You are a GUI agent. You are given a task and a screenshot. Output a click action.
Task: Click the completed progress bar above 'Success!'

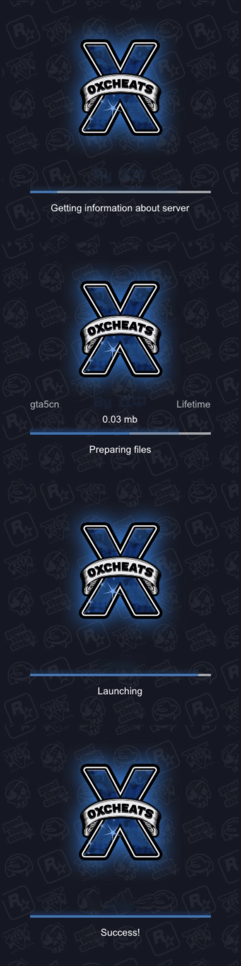(120, 916)
